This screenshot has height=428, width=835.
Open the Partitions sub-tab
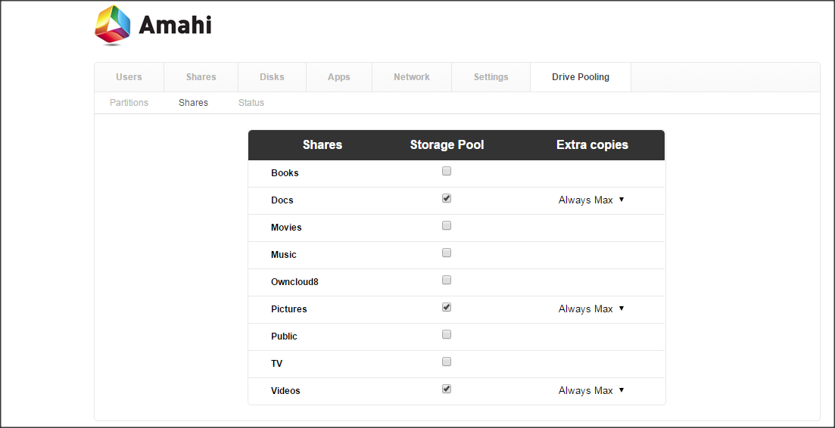(129, 103)
